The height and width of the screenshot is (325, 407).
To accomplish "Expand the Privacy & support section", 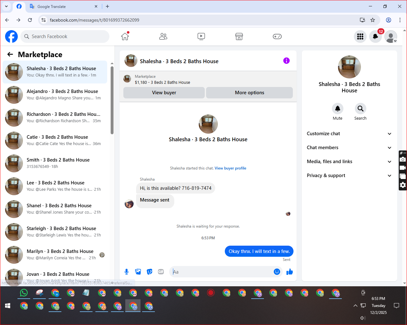I will [x=349, y=176].
